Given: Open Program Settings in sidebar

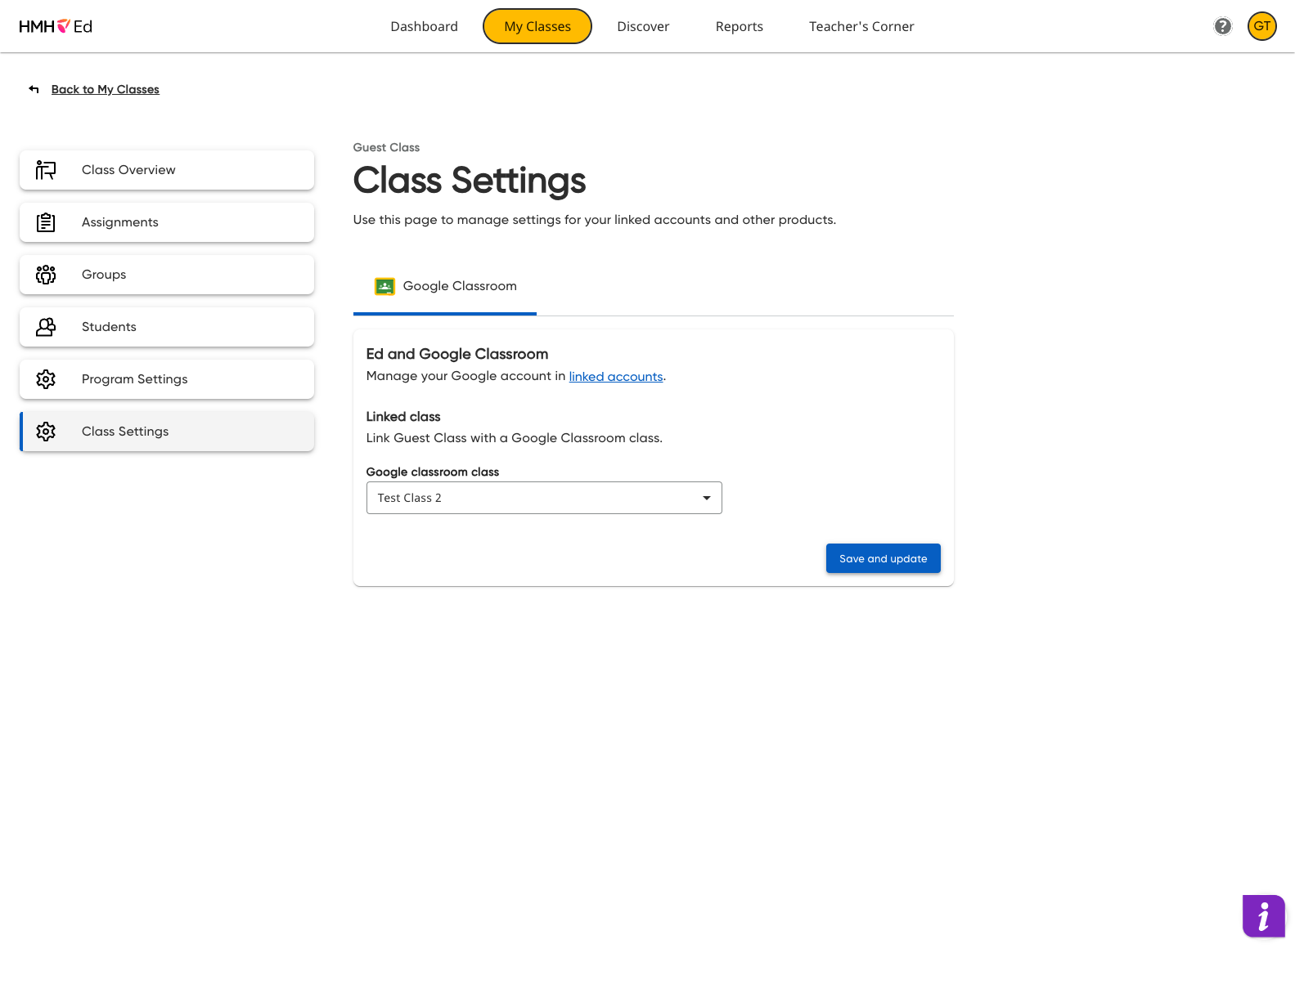Looking at the screenshot, I should (167, 379).
